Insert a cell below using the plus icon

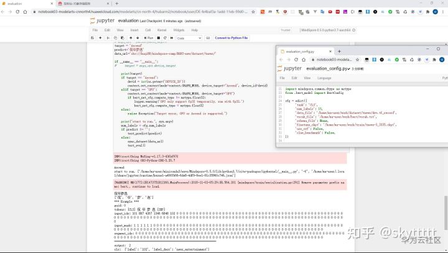100,38
